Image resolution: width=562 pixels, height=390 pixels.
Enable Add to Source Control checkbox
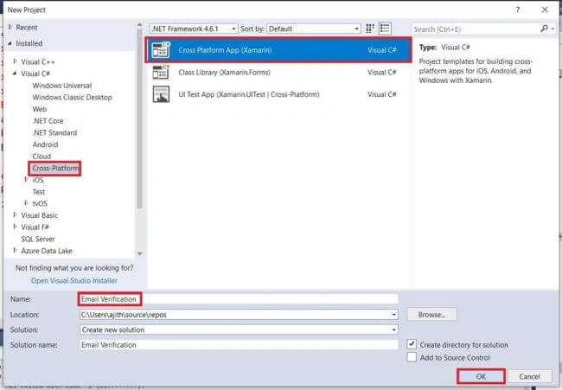[412, 357]
